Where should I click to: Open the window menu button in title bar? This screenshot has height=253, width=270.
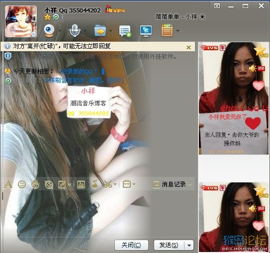tap(217, 6)
